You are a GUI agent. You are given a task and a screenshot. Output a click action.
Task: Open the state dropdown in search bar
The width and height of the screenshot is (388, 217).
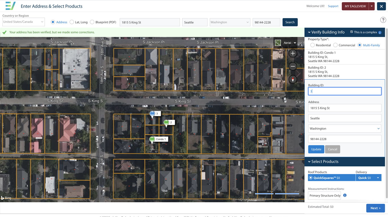230,22
